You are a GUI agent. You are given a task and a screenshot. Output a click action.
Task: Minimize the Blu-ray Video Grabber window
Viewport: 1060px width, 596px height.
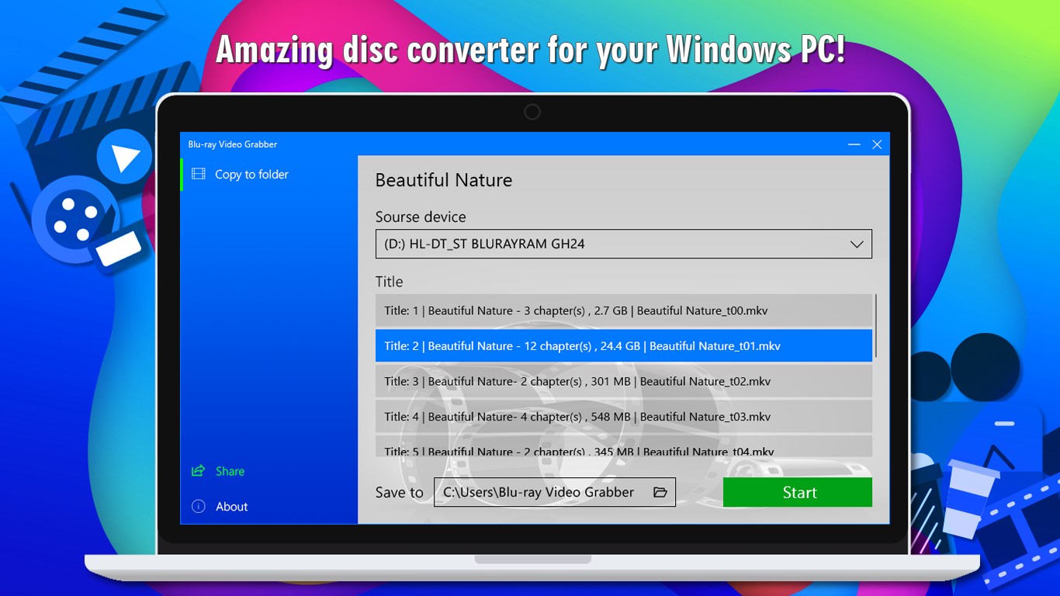click(854, 144)
